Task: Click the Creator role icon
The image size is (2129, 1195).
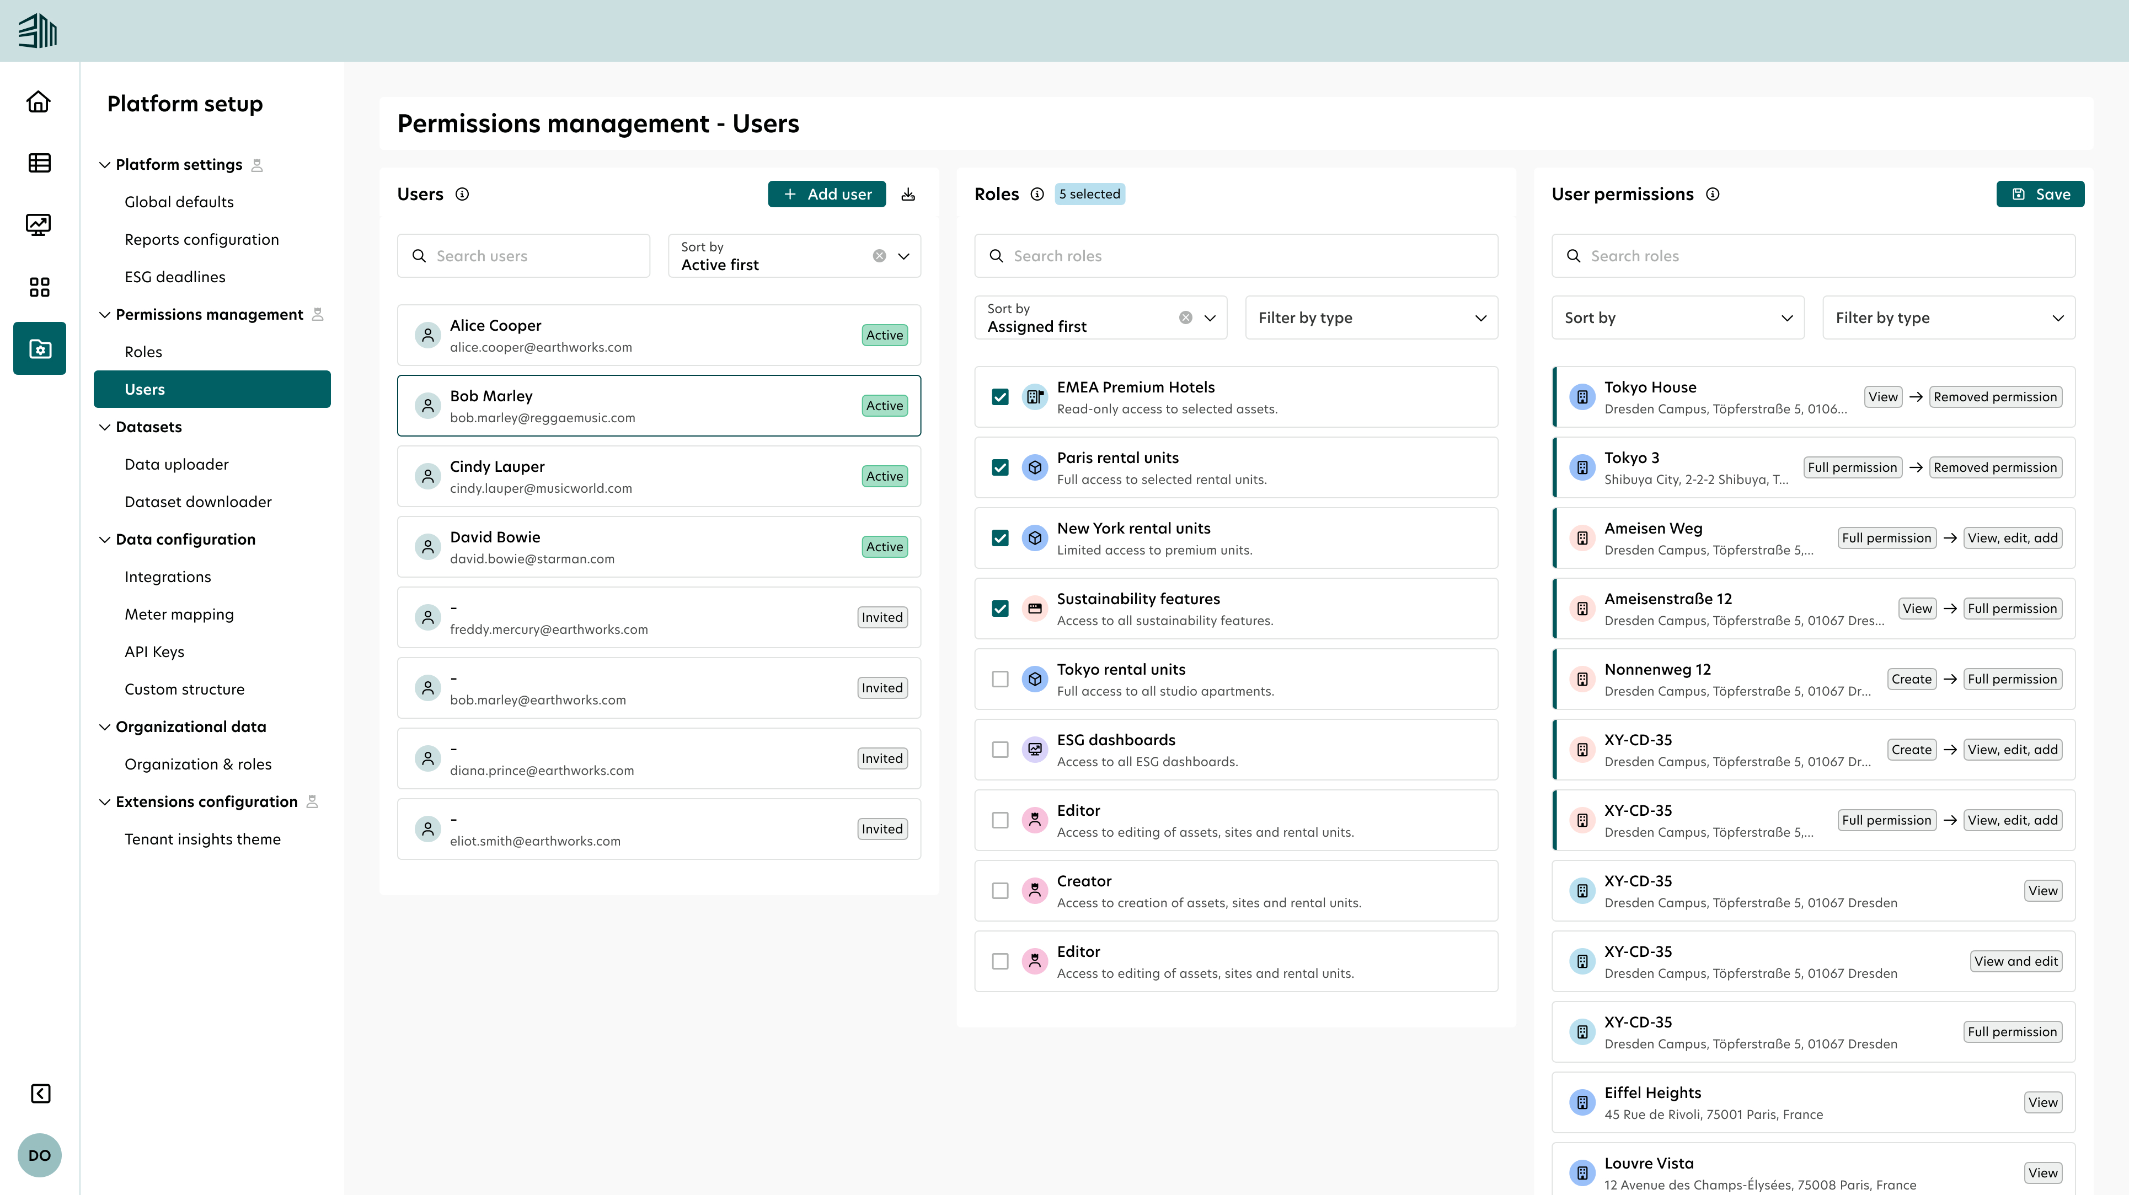Action: [1035, 891]
